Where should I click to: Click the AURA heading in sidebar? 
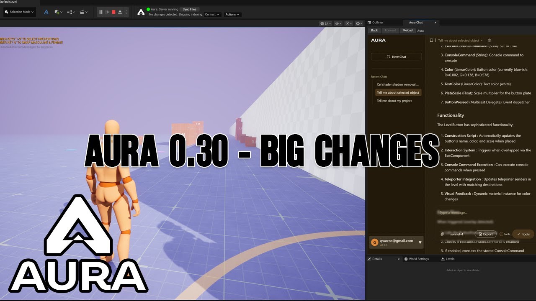(378, 41)
